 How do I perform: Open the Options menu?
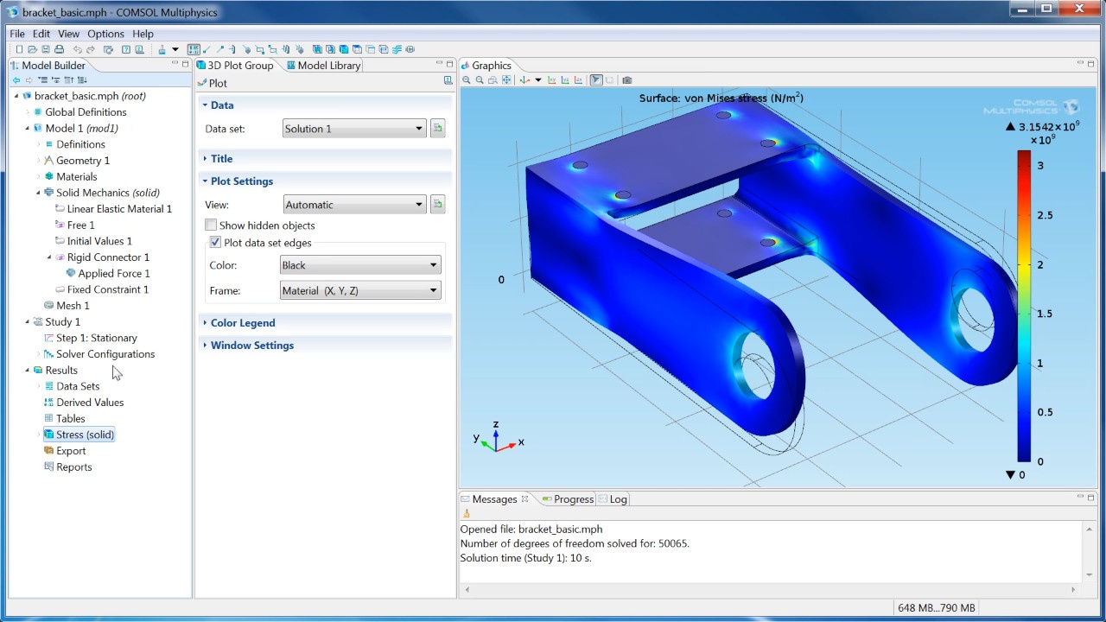pos(105,34)
